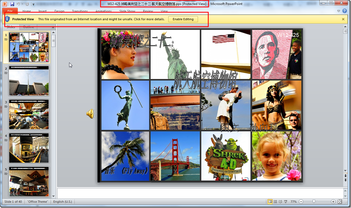The image size is (351, 208).
Task: Switch to the Insert ribbon tab
Action: [42, 11]
